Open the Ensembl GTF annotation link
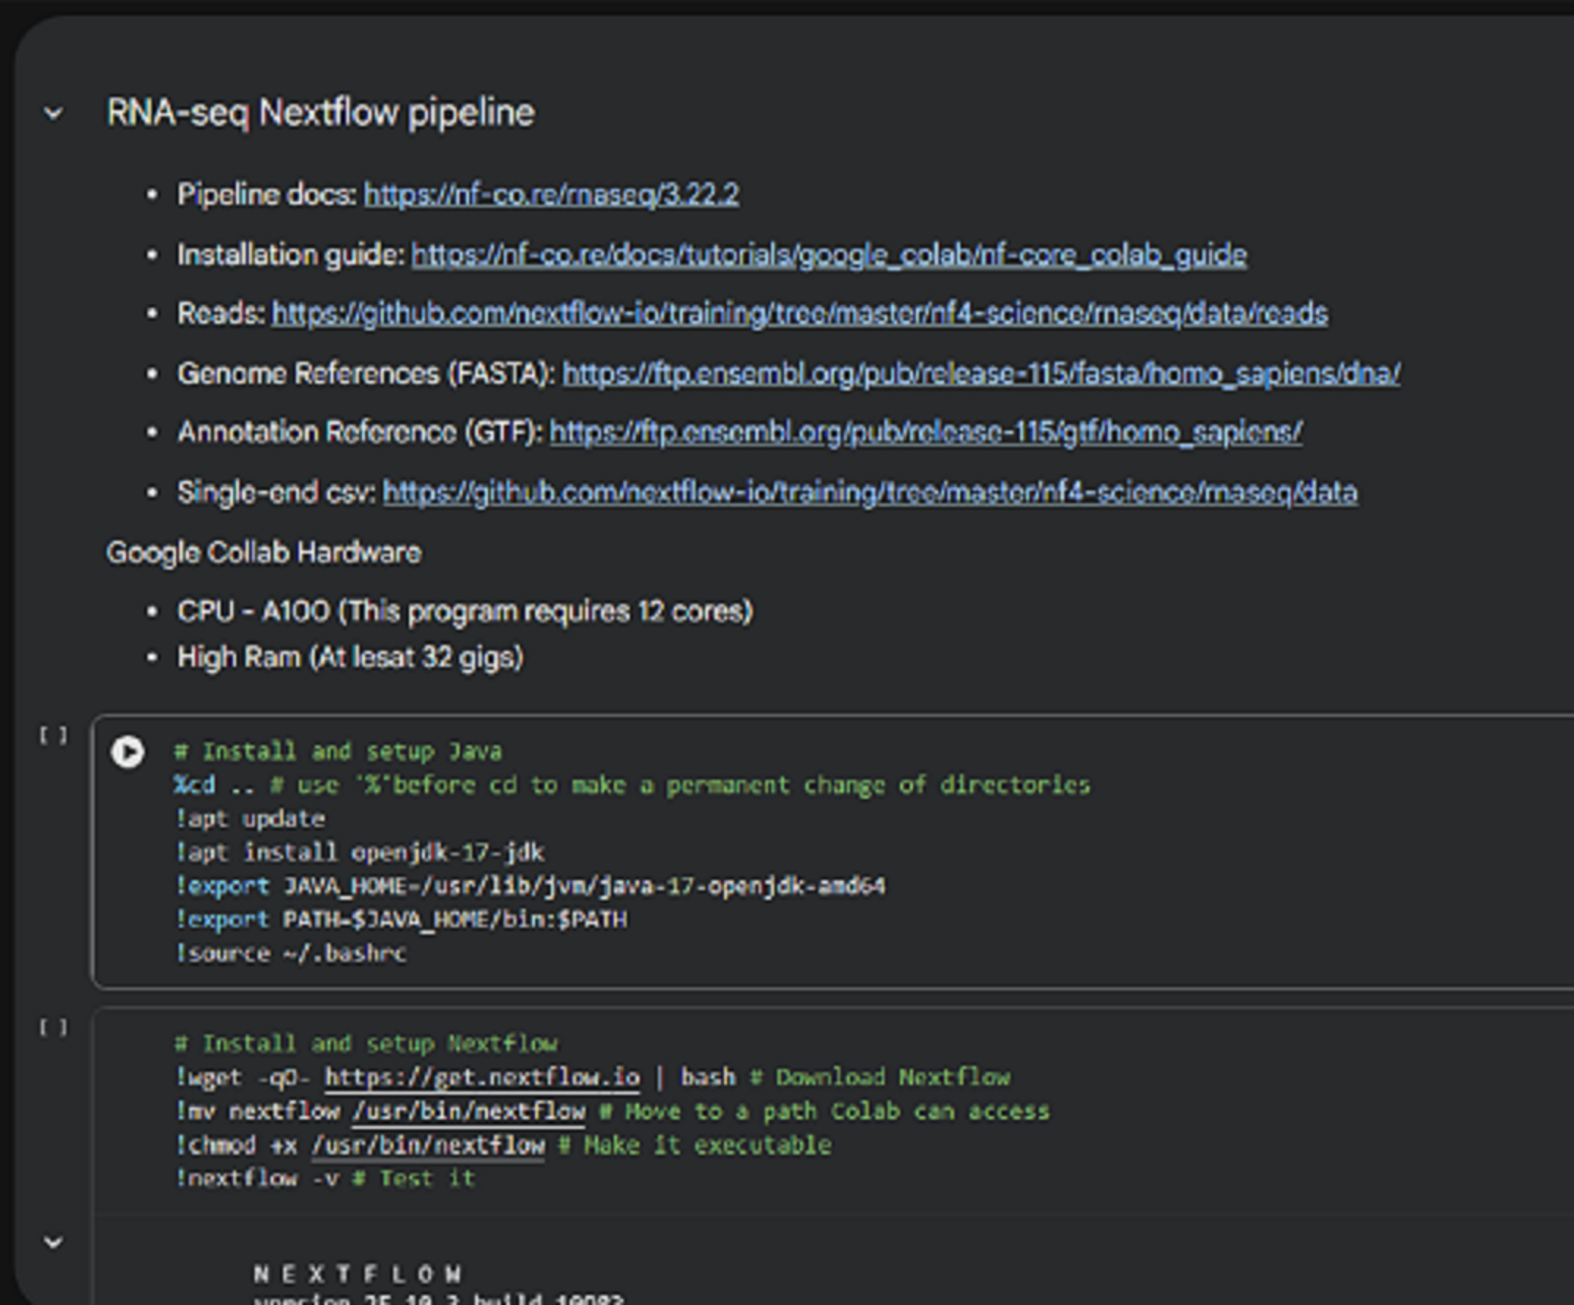Image resolution: width=1574 pixels, height=1305 pixels. pos(926,432)
